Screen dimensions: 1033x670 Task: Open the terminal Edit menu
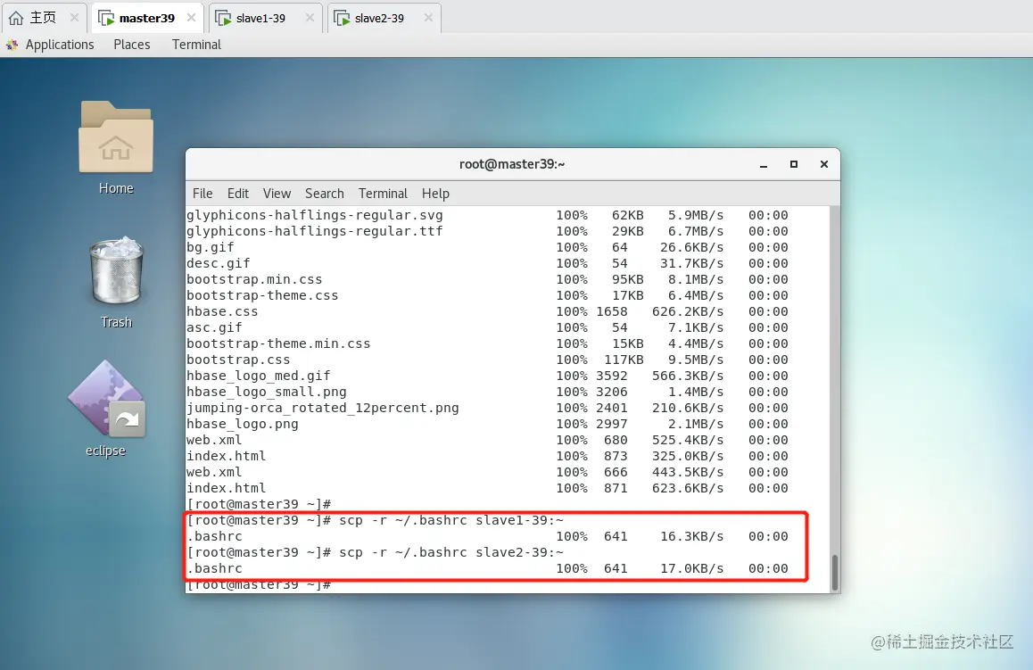[238, 194]
